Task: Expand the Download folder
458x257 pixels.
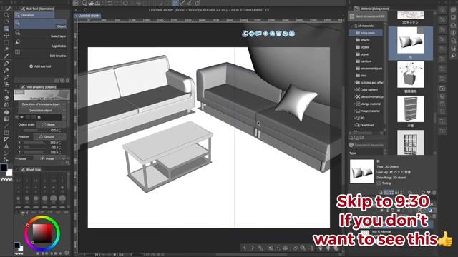Action: [x=355, y=125]
